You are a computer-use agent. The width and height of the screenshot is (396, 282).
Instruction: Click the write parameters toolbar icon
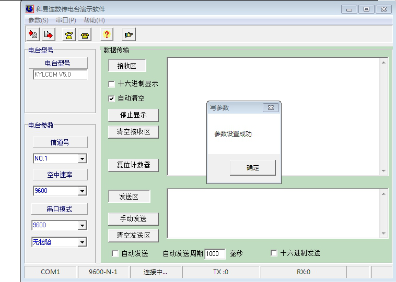[48, 35]
